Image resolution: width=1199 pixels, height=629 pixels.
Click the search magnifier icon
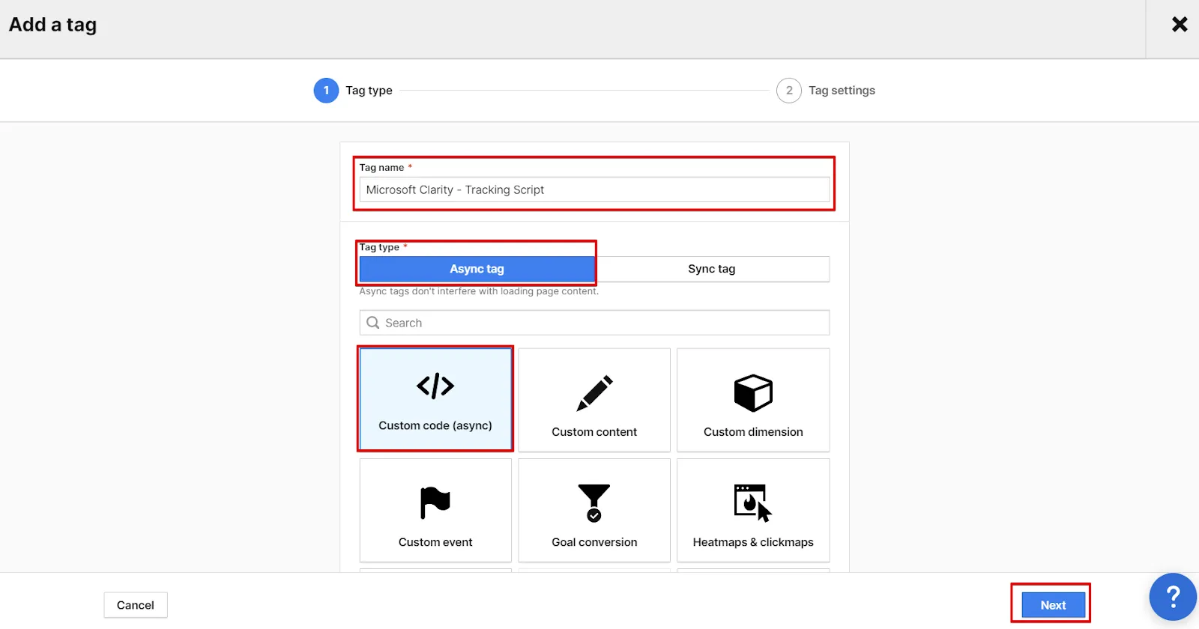pyautogui.click(x=372, y=323)
